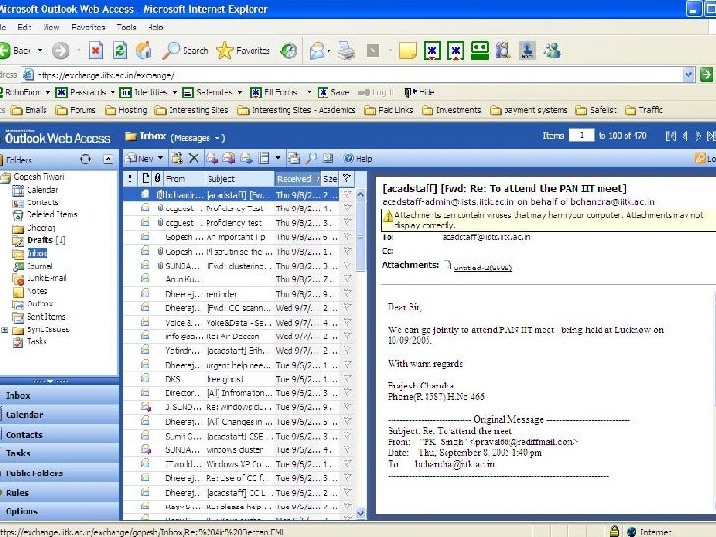Open the Help menu
The height and width of the screenshot is (537, 716).
(155, 27)
